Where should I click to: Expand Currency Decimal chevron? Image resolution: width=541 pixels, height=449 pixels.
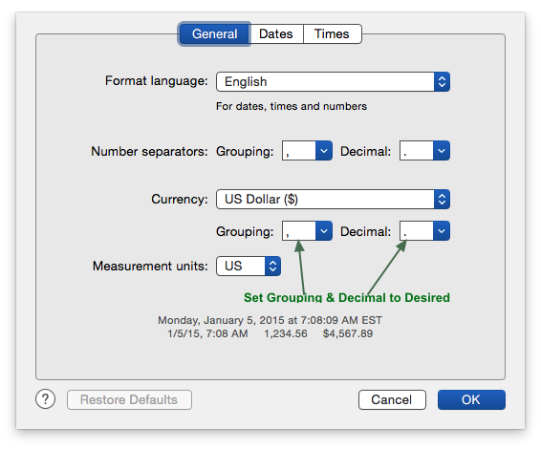(442, 230)
